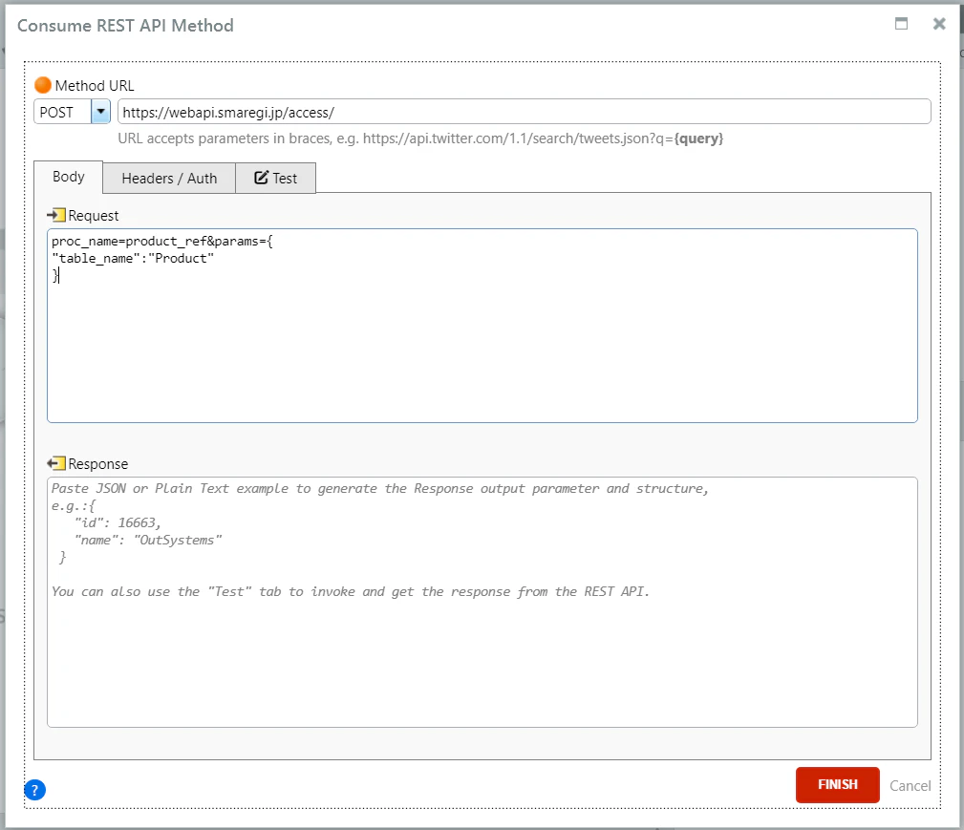Screen dimensions: 964x830
Task: Click the text "table_name":"Product" line
Action: coord(133,258)
